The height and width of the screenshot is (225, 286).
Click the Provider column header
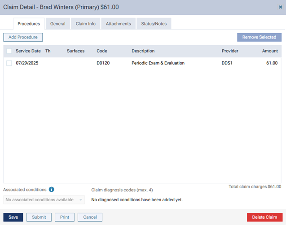(230, 51)
